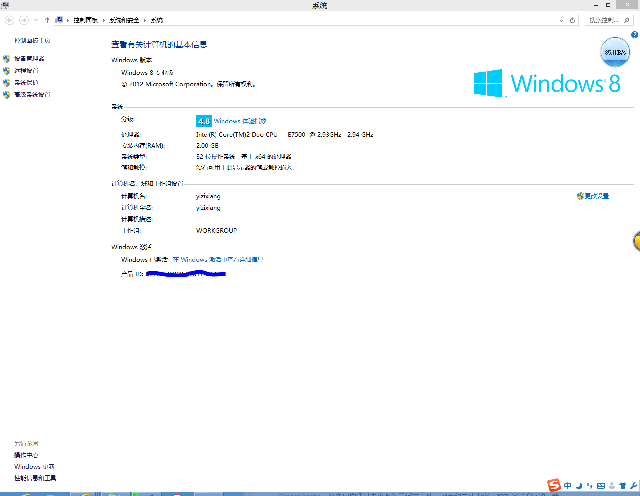Open 性能信息和工具 link

tap(35, 478)
